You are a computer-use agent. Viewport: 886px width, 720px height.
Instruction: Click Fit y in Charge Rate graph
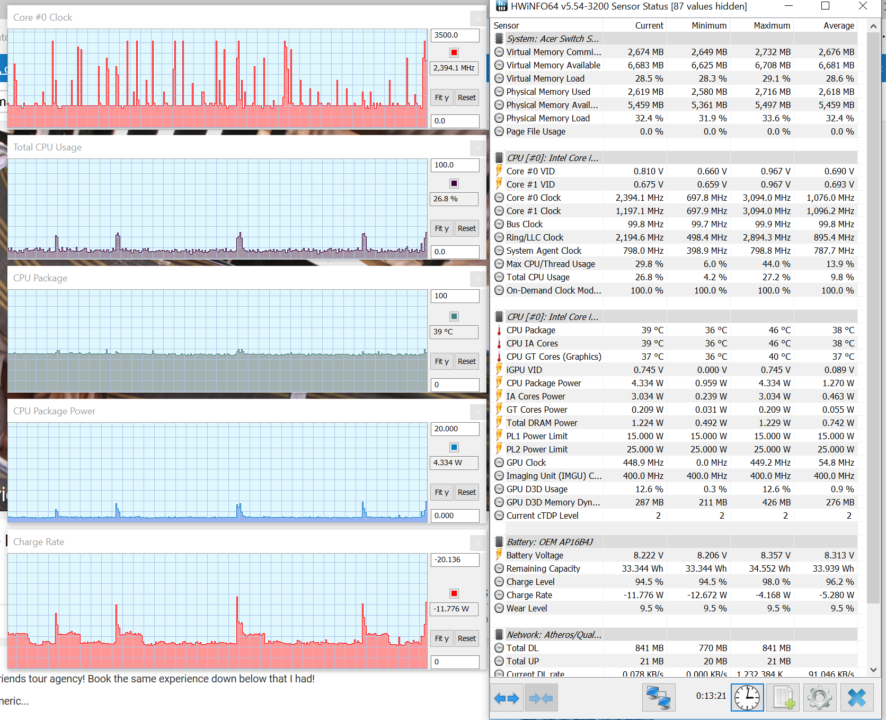(441, 638)
